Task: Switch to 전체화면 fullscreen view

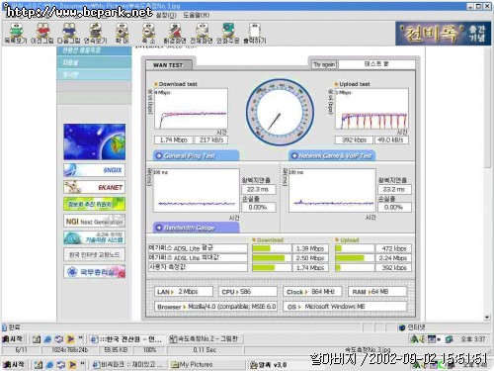Action: [202, 33]
